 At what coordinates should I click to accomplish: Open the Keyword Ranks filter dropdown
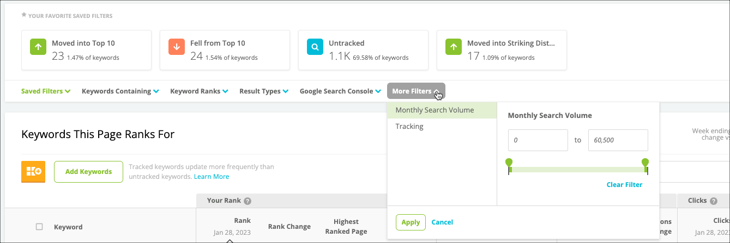[x=199, y=91]
